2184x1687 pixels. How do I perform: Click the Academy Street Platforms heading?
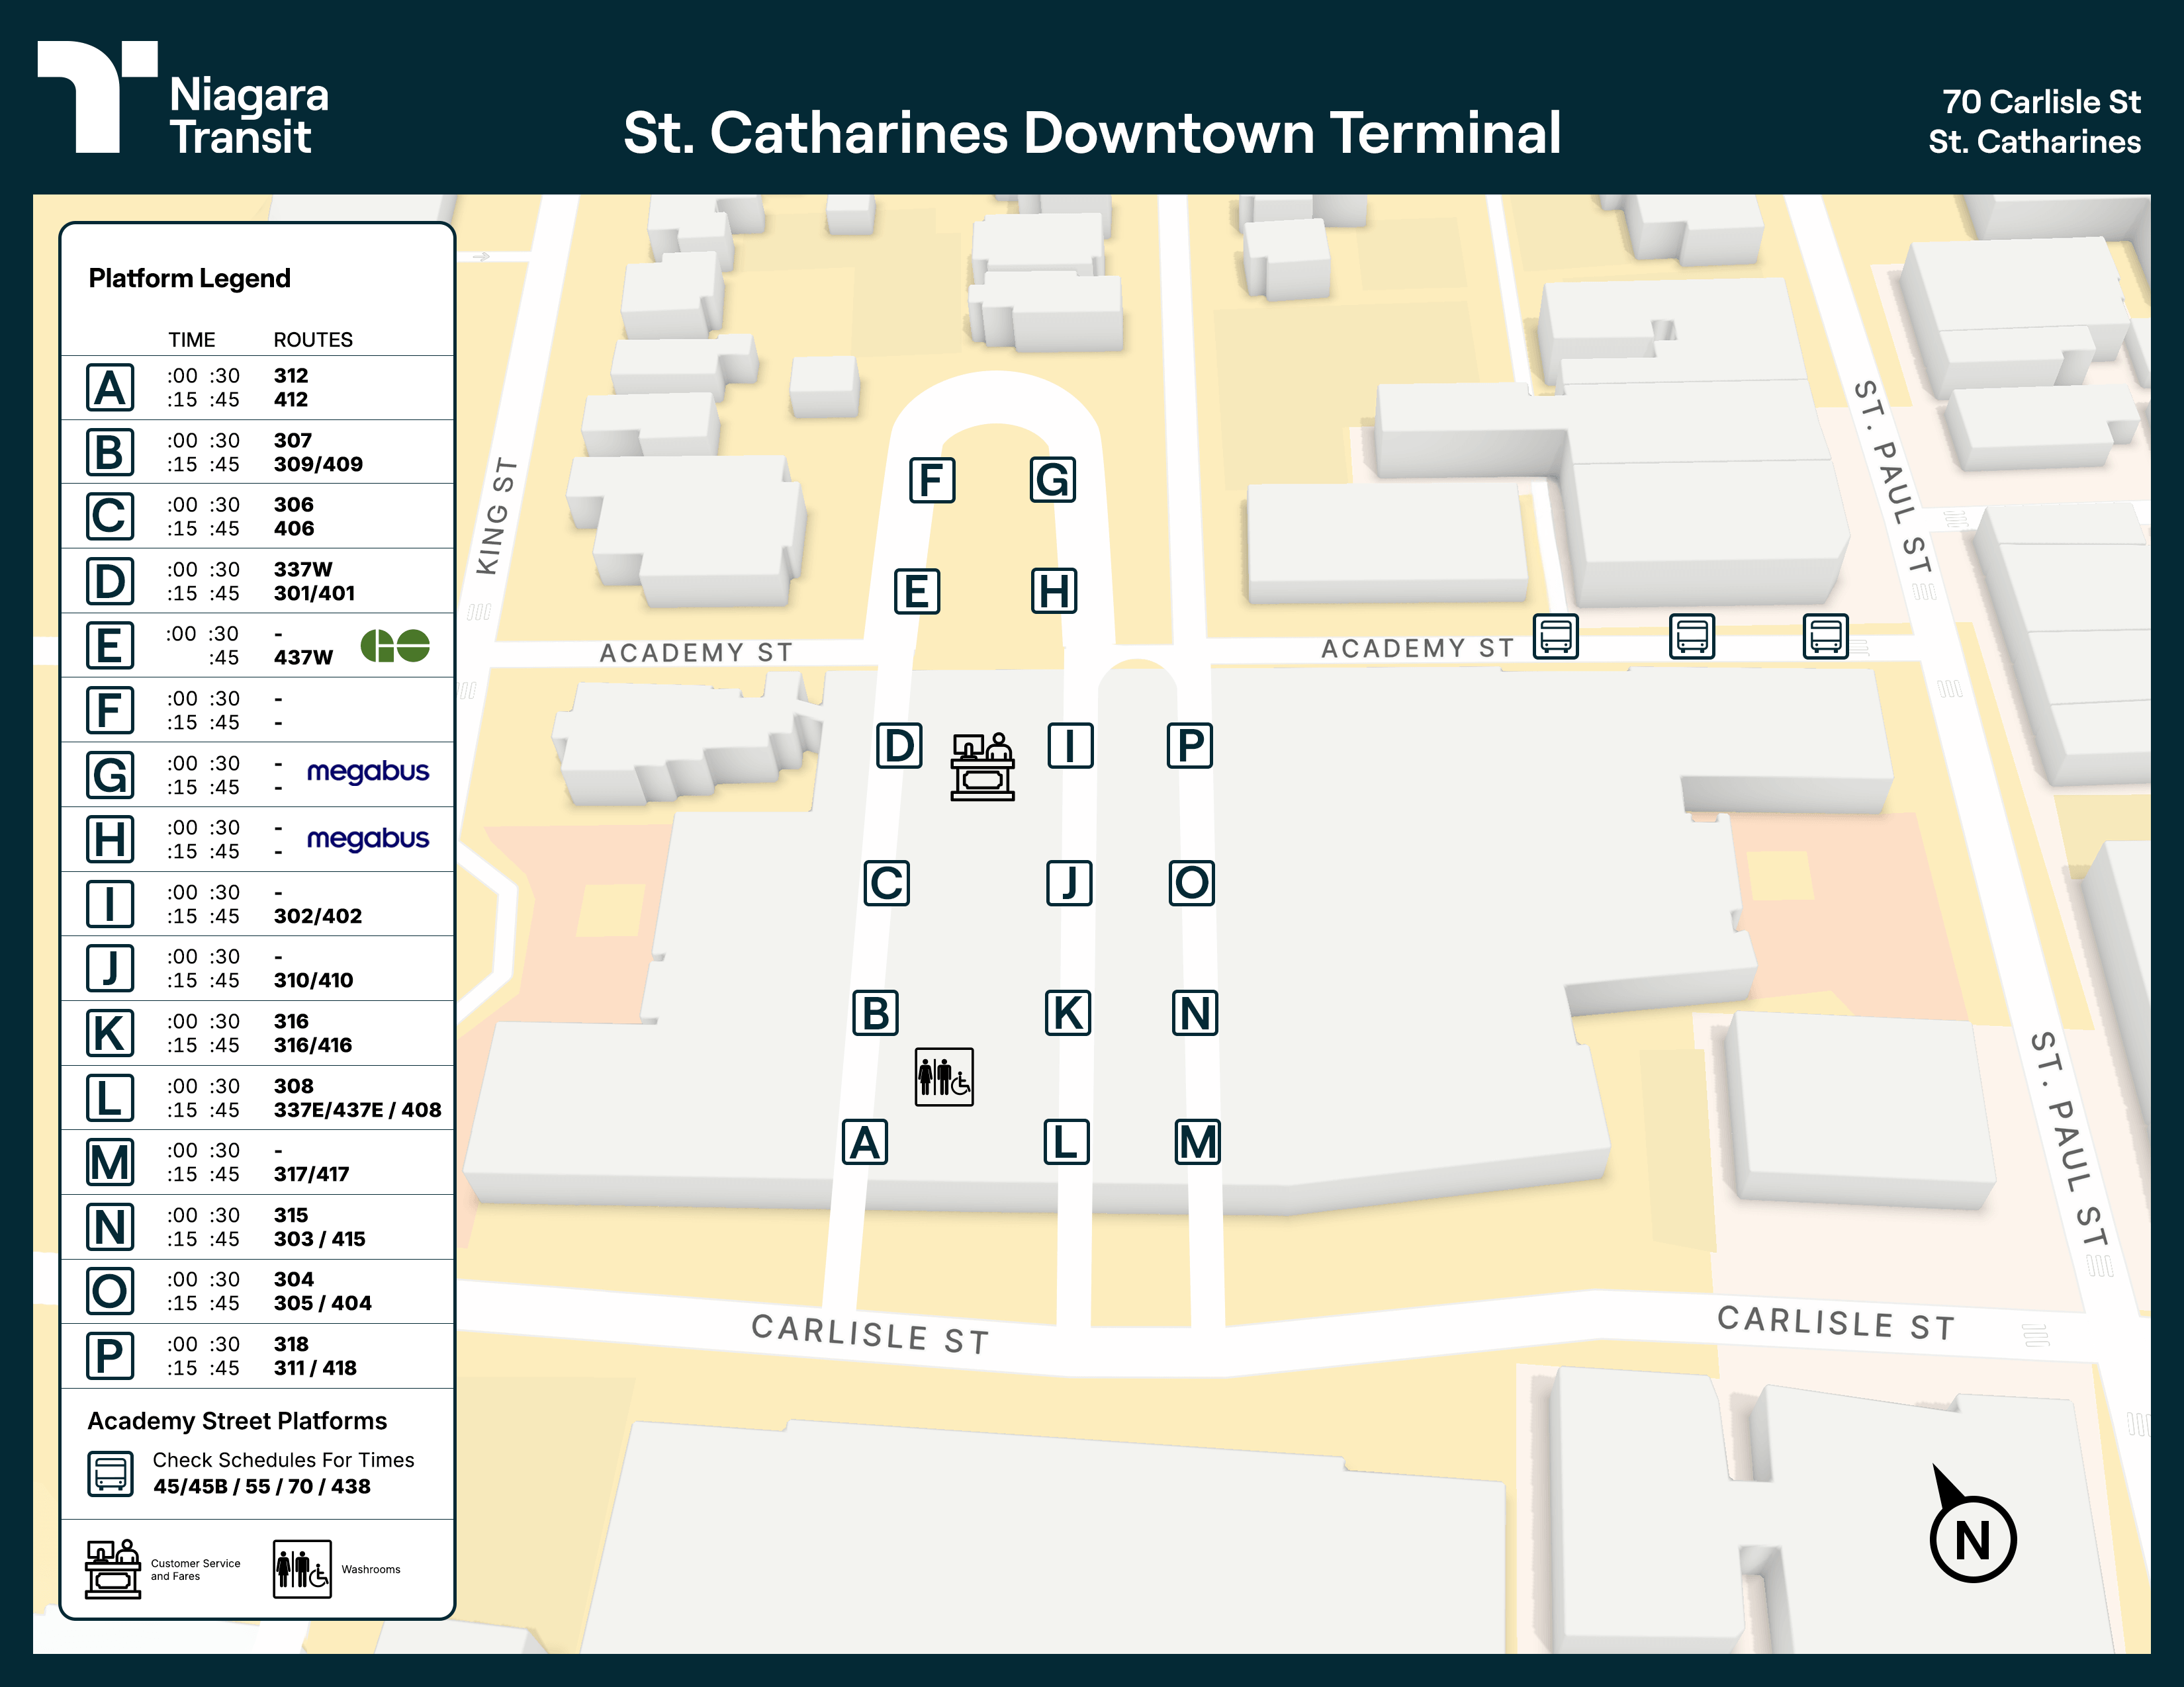point(237,1421)
